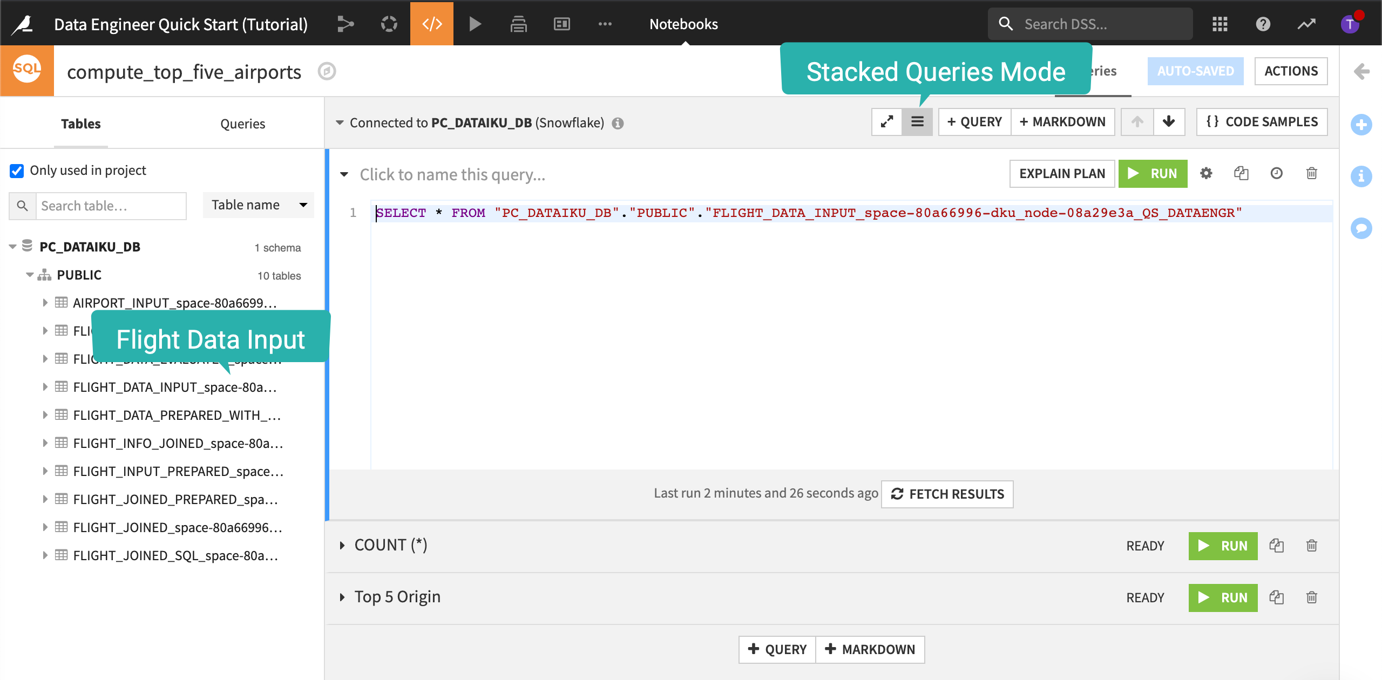This screenshot has width=1382, height=680.
Task: Open the activity trend icon
Action: tap(1306, 24)
